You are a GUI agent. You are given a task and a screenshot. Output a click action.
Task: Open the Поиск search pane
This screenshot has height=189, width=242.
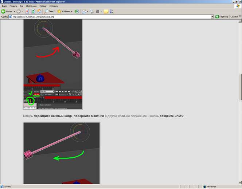point(50,11)
